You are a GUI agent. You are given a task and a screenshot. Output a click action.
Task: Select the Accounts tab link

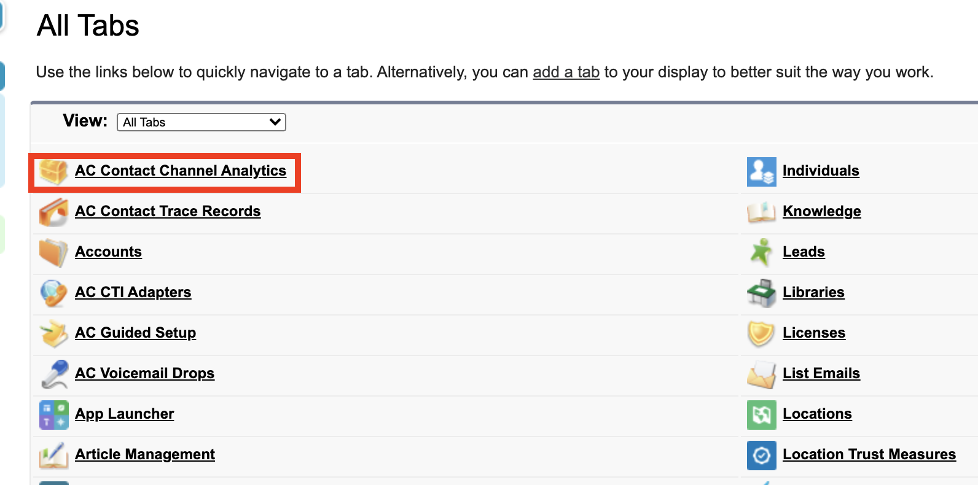(108, 252)
